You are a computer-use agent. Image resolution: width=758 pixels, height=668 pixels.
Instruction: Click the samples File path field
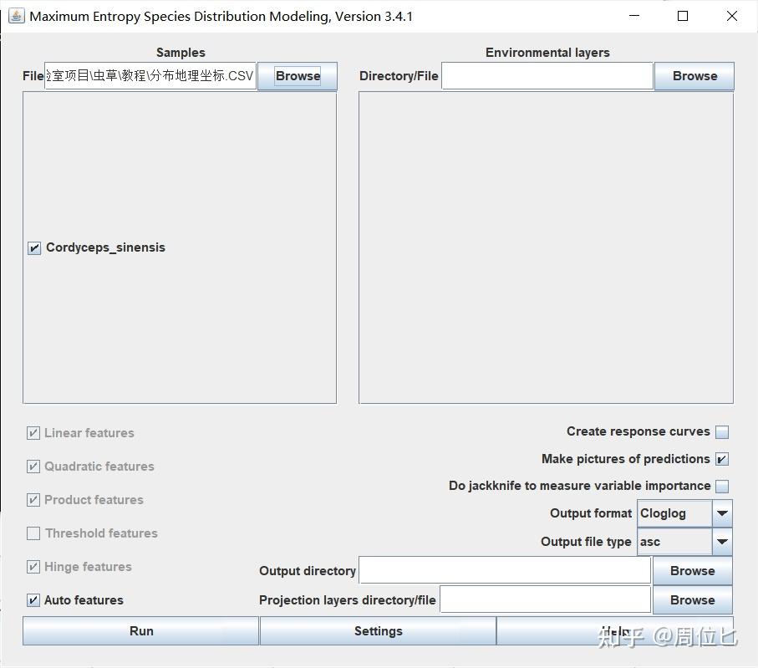click(x=150, y=75)
